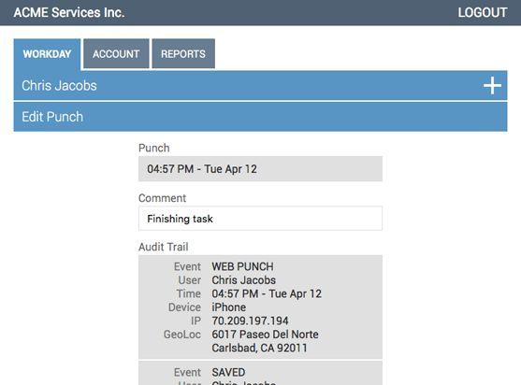Click the Punch label above time field

tap(153, 148)
